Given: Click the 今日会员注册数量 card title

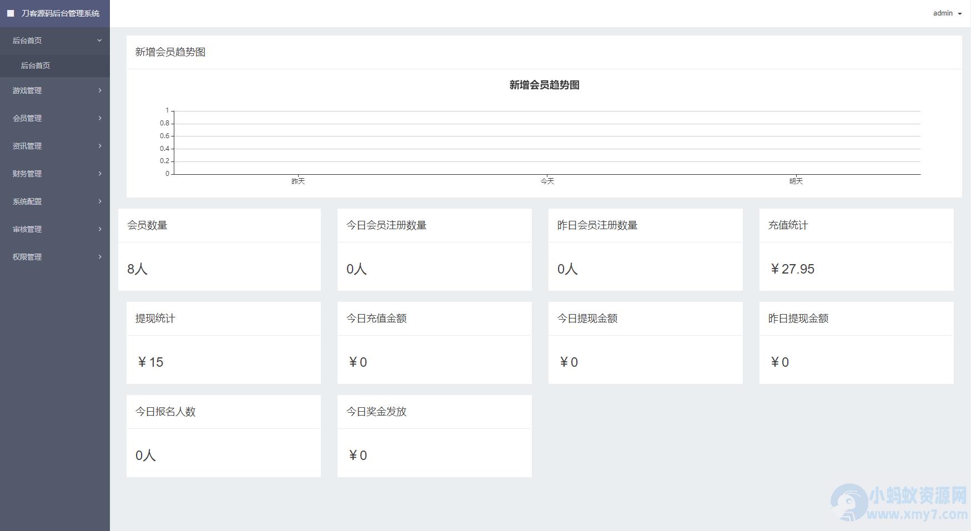Looking at the screenshot, I should [386, 225].
